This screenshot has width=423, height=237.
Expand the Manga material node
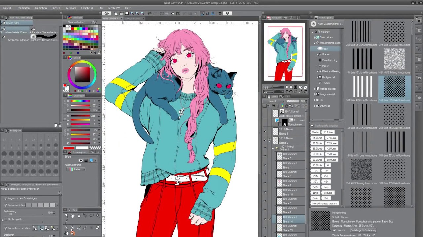click(x=315, y=89)
